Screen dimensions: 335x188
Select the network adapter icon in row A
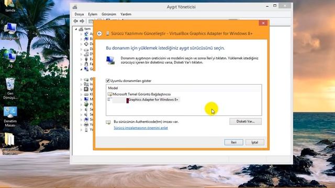(x=86, y=33)
